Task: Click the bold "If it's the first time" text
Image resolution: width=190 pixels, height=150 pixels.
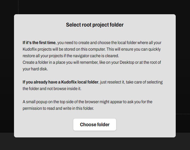Action: pos(39,43)
